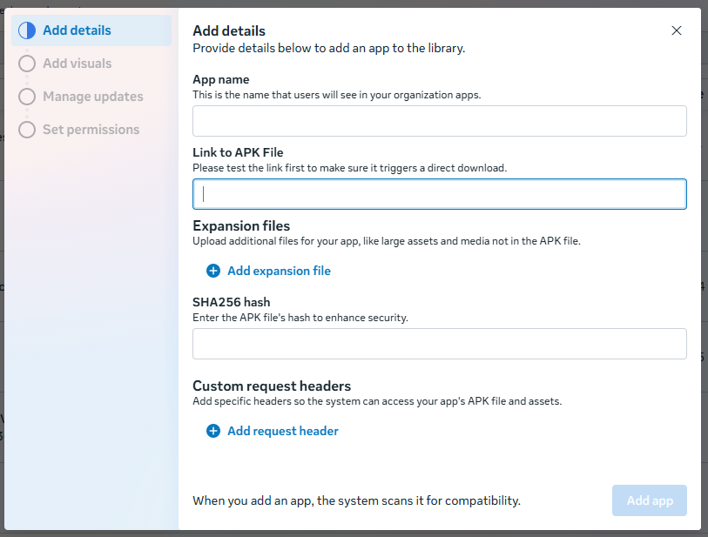This screenshot has width=708, height=537.
Task: Click the Link to APK File label
Action: pyautogui.click(x=238, y=152)
